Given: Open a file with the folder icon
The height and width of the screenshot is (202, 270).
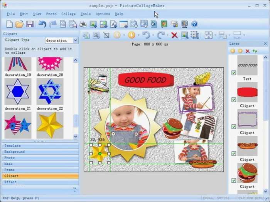Looking at the screenshot, I should (x=19, y=24).
